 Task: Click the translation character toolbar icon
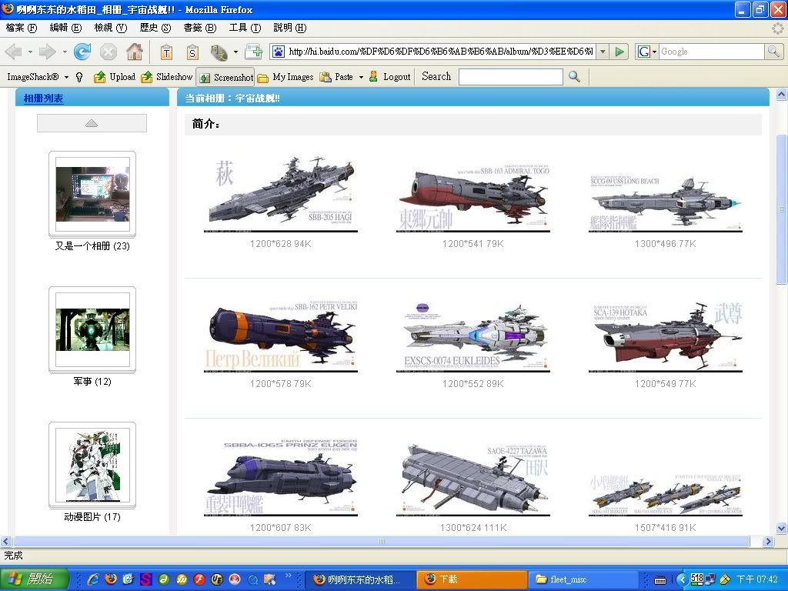point(219,52)
